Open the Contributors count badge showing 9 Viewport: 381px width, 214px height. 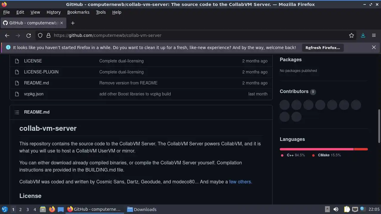pos(313,92)
